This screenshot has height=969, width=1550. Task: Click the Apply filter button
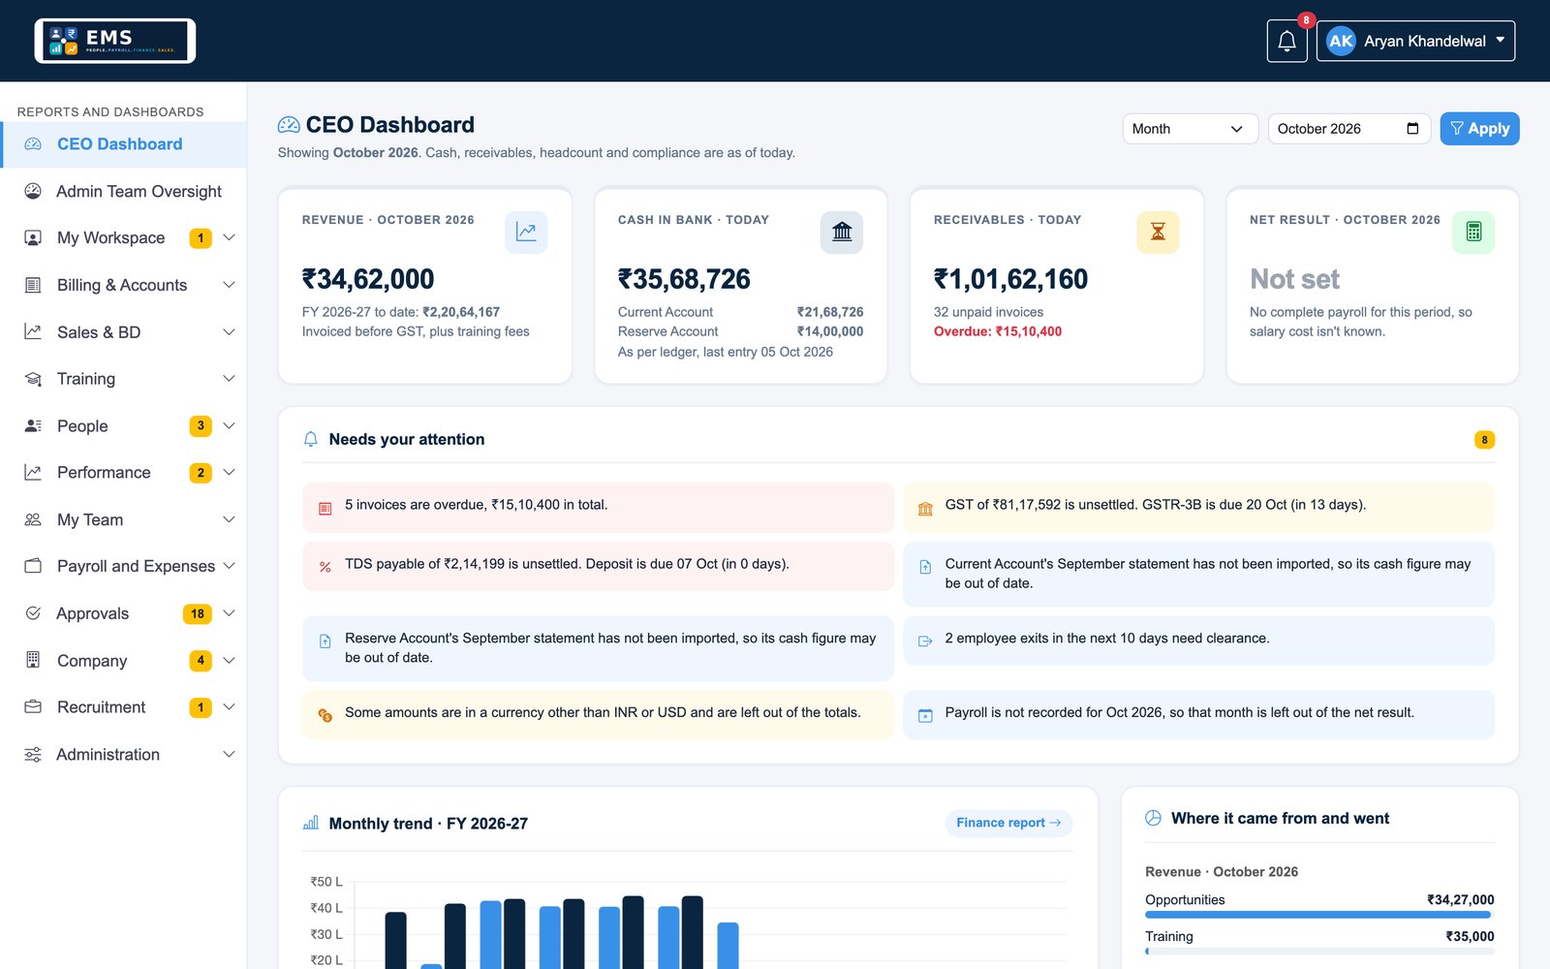click(1479, 129)
